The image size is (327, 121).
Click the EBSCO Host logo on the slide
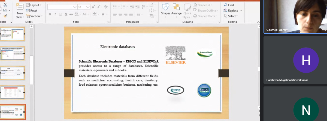tap(204, 91)
